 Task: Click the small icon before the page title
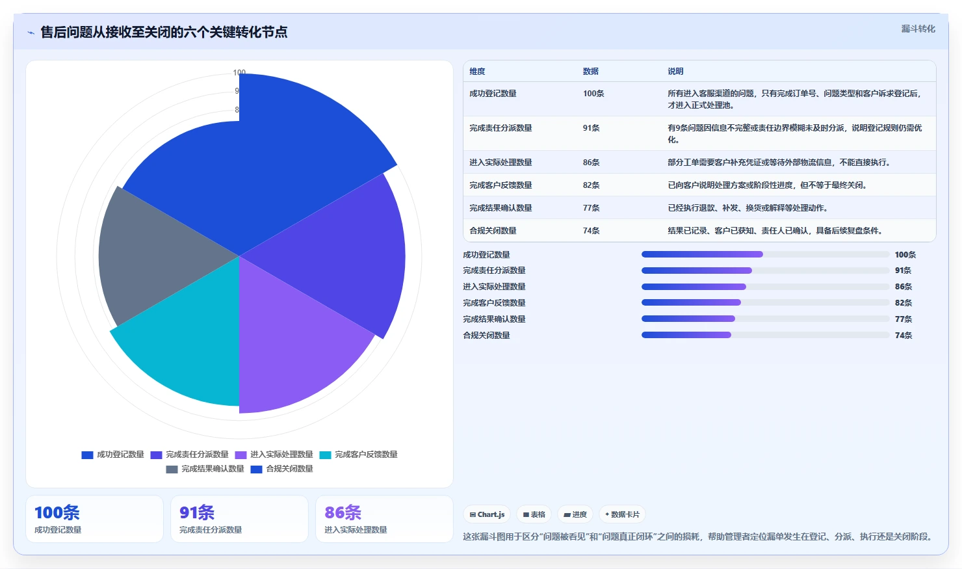(x=31, y=33)
